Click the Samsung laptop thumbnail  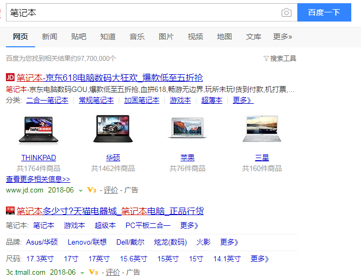(x=262, y=129)
